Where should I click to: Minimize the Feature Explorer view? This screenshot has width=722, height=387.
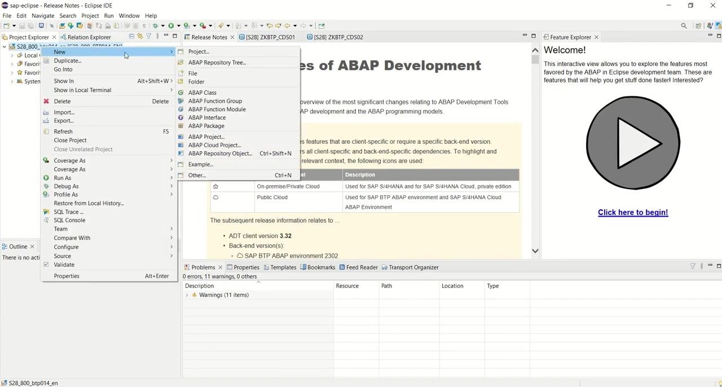[711, 36]
